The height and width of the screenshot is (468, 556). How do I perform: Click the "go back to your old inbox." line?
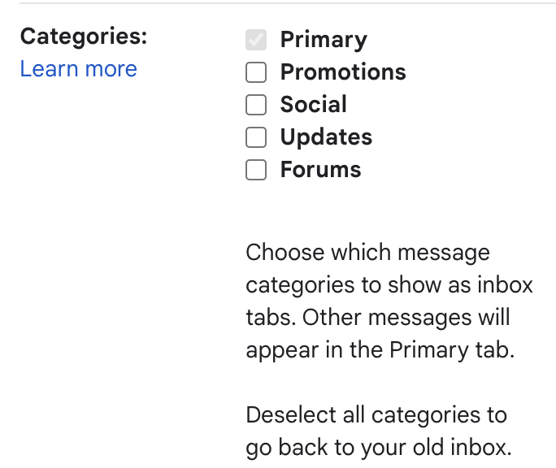pos(378,448)
